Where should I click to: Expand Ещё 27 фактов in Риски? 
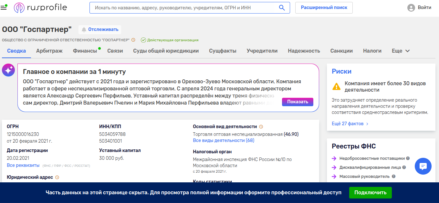pos(348,124)
